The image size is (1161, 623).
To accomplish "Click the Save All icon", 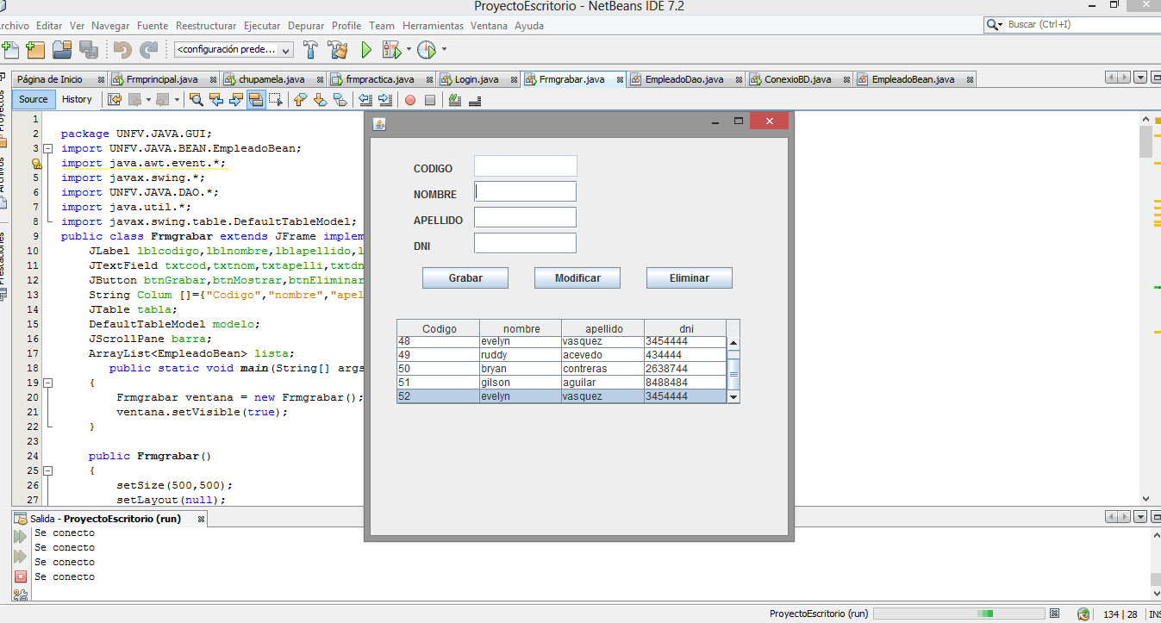I will (88, 49).
